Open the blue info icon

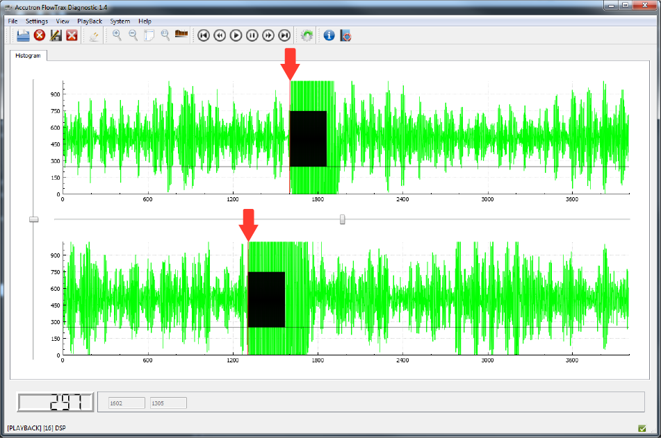[329, 35]
